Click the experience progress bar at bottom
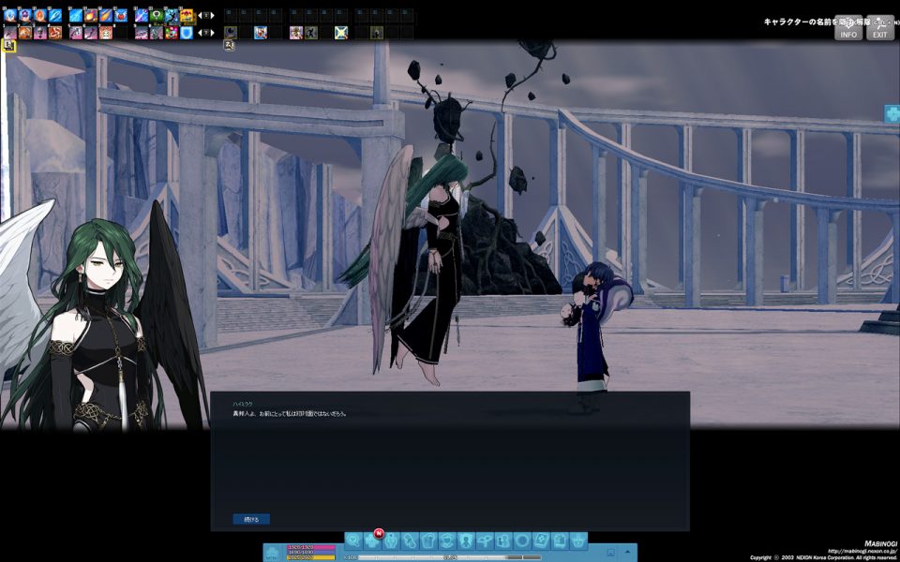900x562 pixels. point(450,557)
